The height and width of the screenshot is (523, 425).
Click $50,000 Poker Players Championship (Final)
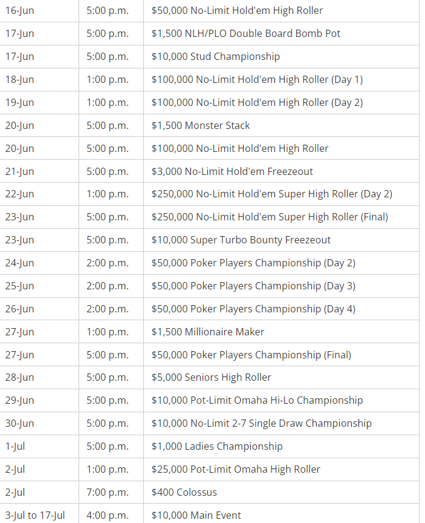[251, 355]
